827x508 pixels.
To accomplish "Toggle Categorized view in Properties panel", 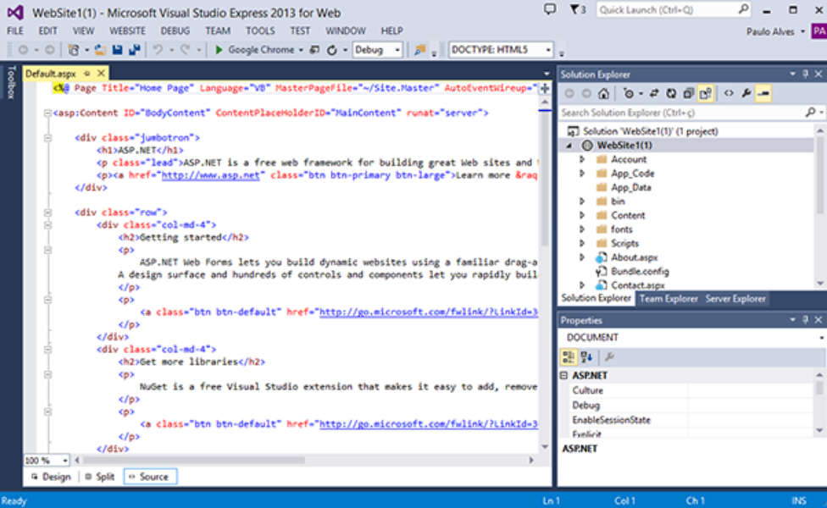I will [569, 357].
